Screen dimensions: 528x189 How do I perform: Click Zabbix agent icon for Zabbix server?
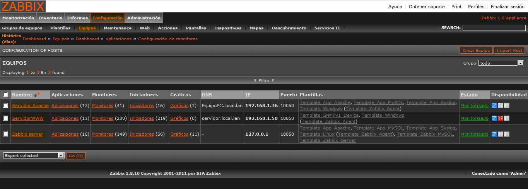[494, 134]
